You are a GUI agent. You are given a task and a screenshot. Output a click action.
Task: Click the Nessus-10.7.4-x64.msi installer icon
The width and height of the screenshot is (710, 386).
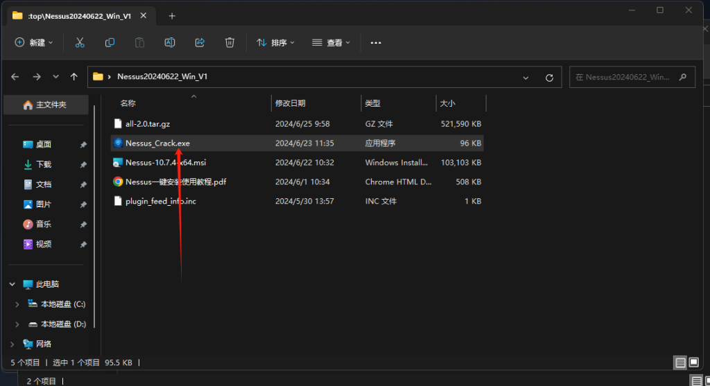point(118,162)
